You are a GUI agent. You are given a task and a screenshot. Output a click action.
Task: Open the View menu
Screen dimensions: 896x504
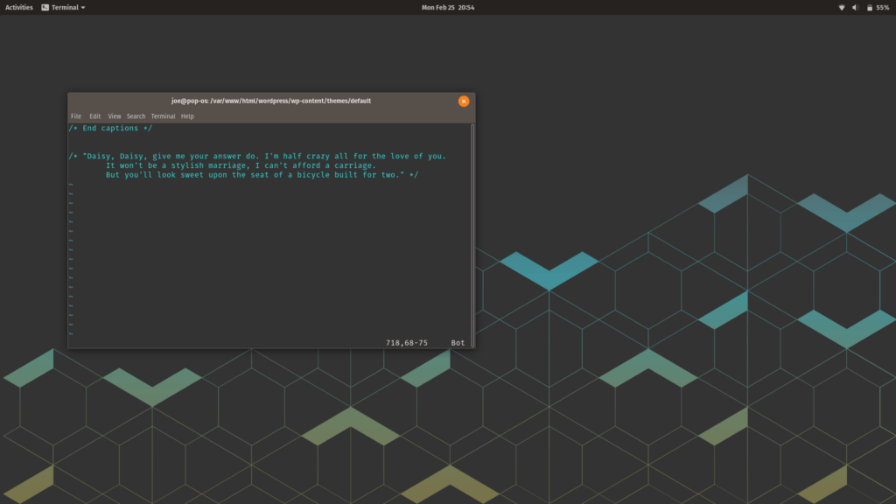click(x=114, y=115)
